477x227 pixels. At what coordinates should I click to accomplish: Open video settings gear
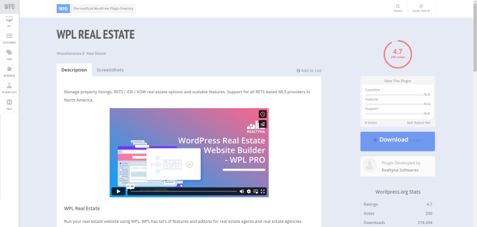tap(249, 191)
